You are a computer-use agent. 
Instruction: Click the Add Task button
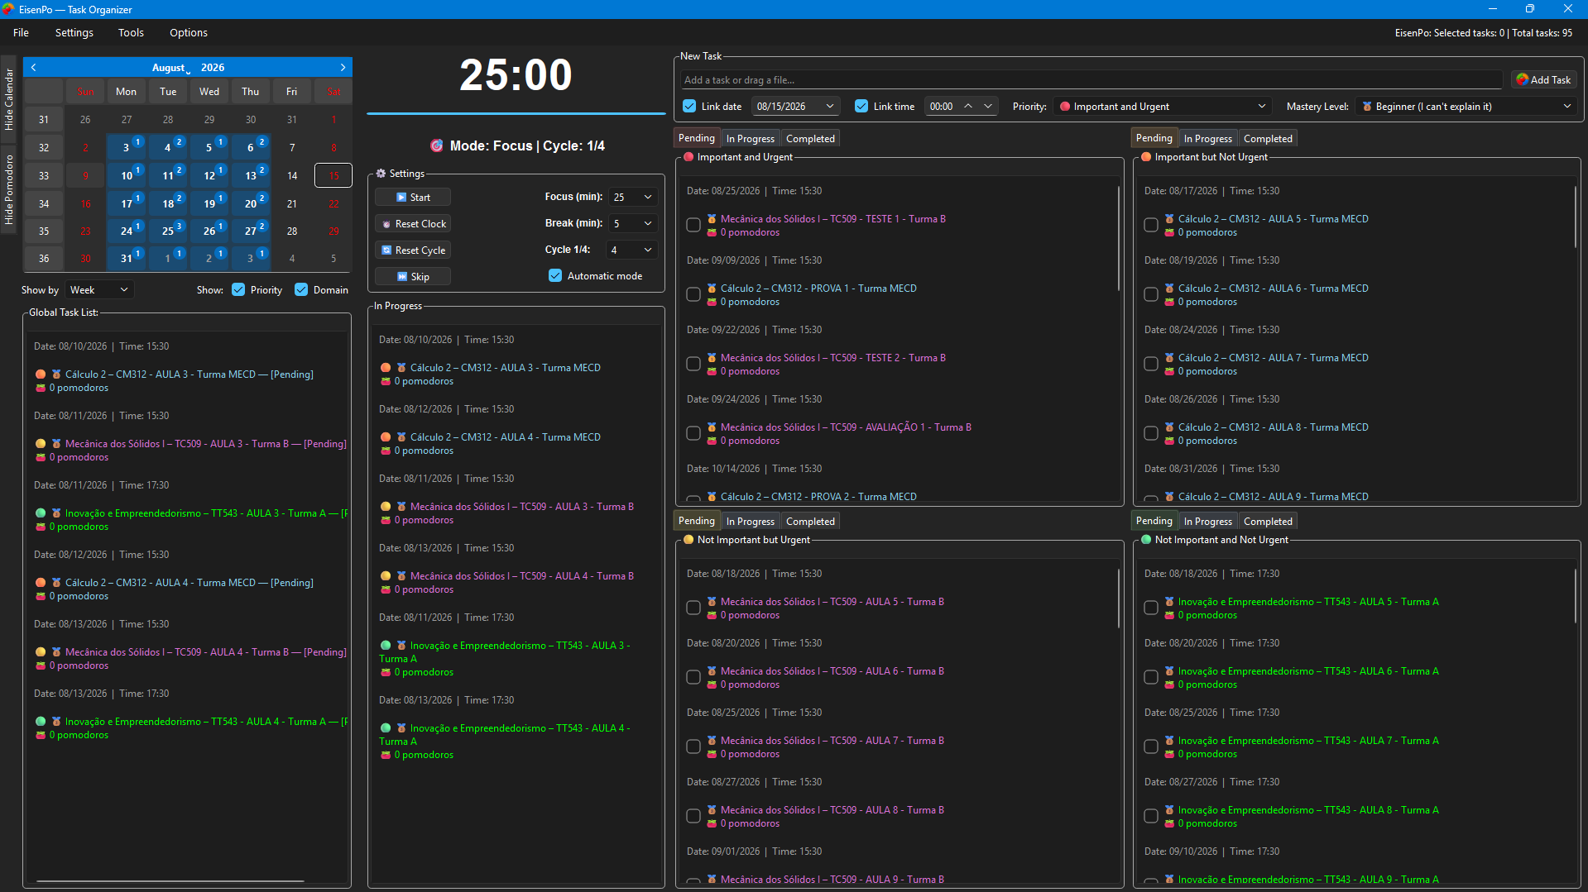[x=1544, y=80]
